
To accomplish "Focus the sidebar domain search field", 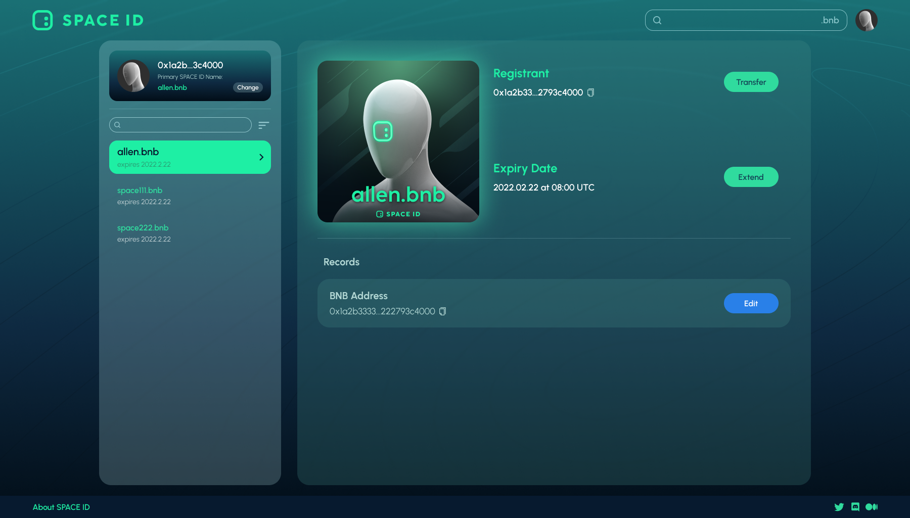I will (x=185, y=125).
